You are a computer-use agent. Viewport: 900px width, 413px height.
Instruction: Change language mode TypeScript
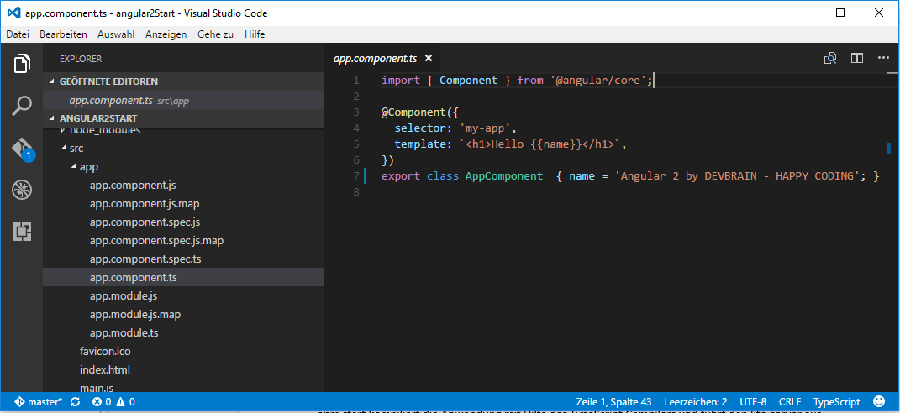(836, 402)
